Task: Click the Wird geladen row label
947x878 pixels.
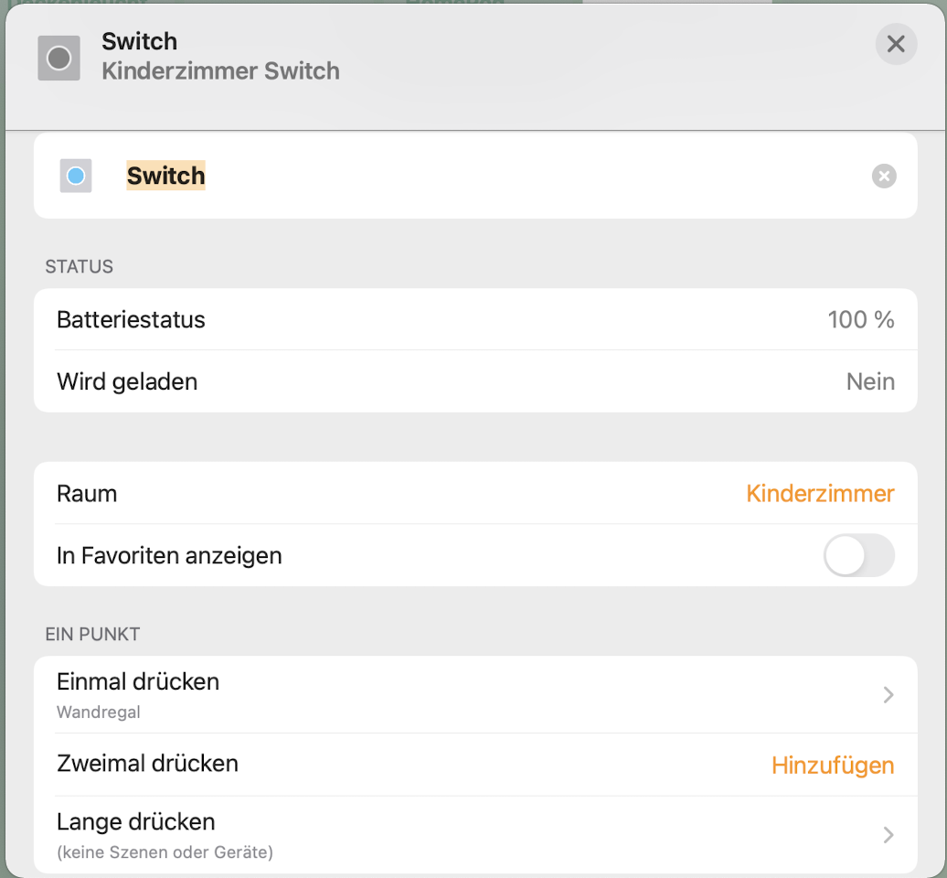Action: (x=127, y=381)
